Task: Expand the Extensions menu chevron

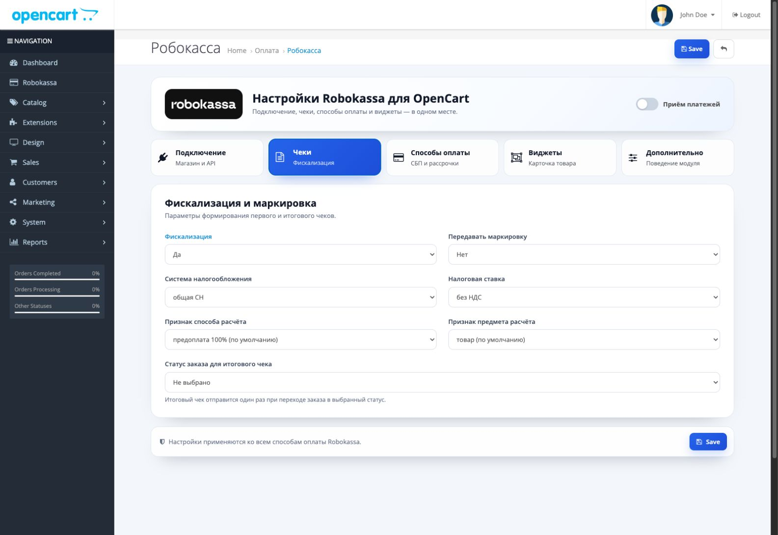Action: (x=104, y=123)
